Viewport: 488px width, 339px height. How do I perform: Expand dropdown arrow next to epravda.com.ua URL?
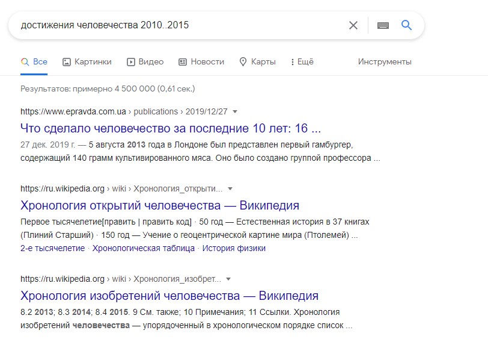click(x=235, y=111)
